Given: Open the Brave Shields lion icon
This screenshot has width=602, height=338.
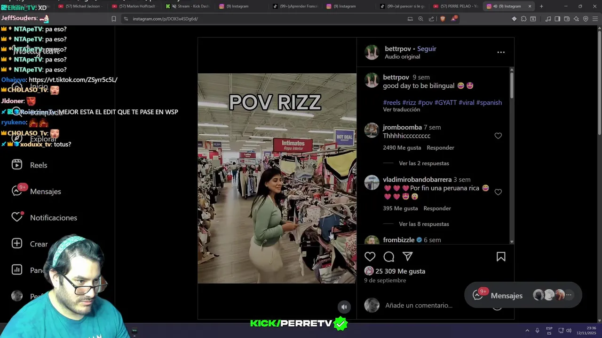Looking at the screenshot, I should [x=443, y=19].
